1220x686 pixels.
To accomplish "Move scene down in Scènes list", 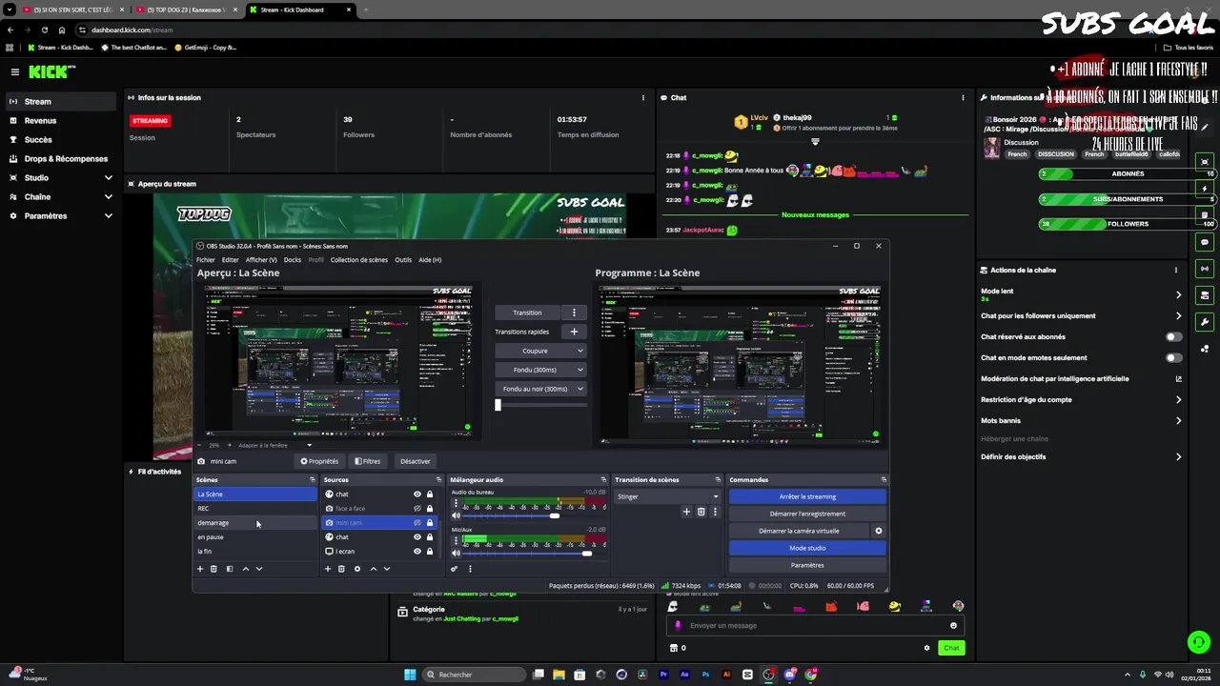I will (259, 569).
